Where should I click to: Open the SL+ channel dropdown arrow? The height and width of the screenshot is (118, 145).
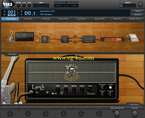(47, 92)
